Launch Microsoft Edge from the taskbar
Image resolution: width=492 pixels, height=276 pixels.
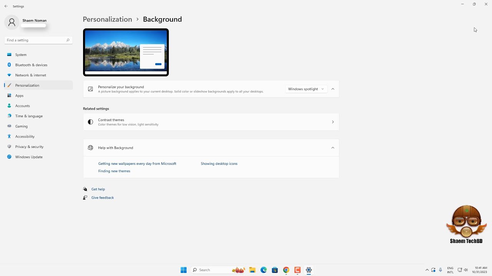click(264, 270)
